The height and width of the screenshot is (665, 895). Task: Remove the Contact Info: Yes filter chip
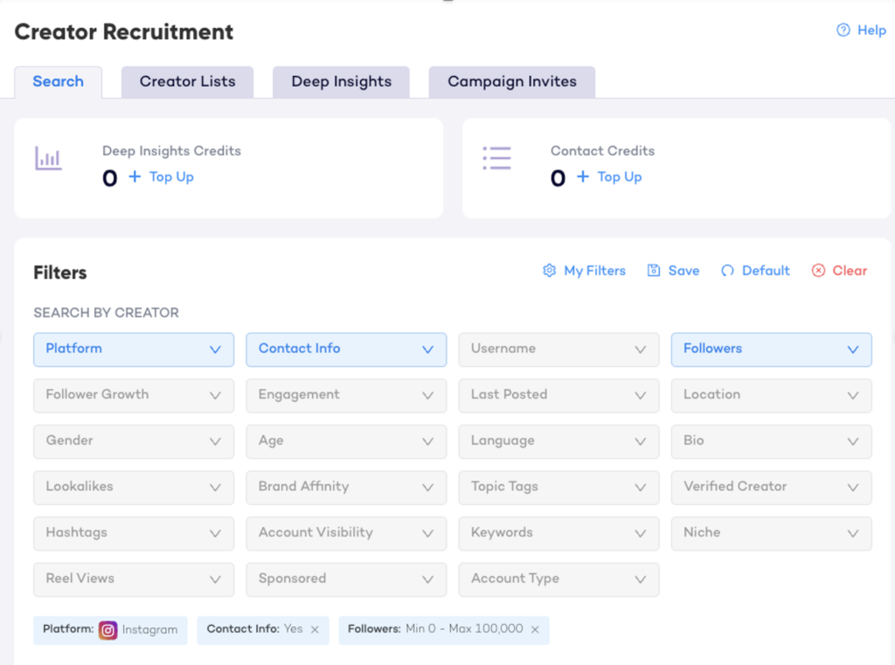(x=315, y=630)
